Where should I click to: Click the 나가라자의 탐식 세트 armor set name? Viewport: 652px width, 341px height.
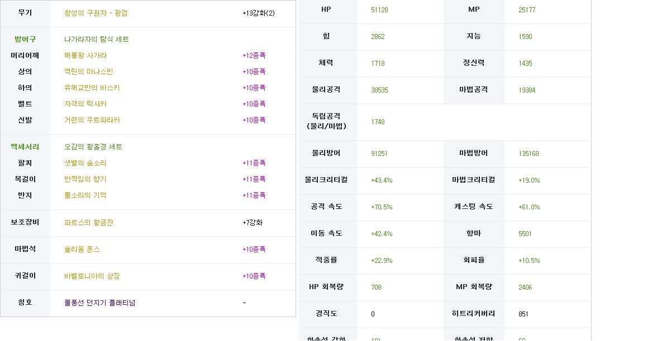point(97,39)
